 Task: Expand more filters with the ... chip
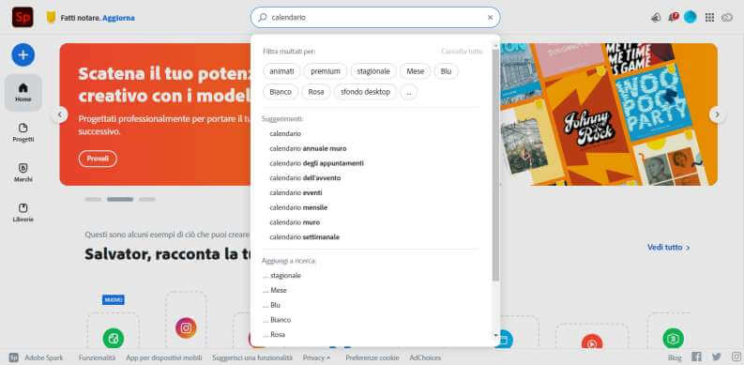click(x=409, y=92)
